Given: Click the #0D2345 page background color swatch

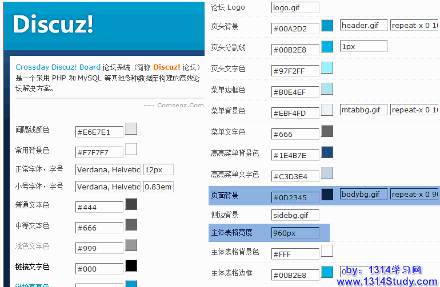Looking at the screenshot, I should (x=327, y=195).
